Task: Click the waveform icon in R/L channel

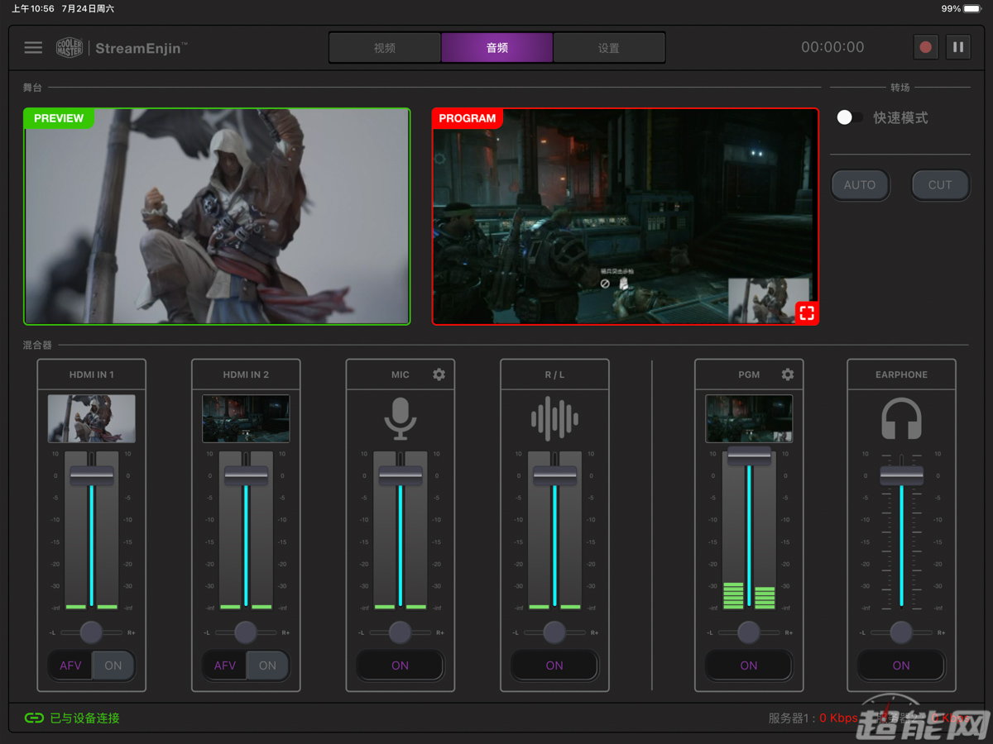Action: click(x=554, y=418)
